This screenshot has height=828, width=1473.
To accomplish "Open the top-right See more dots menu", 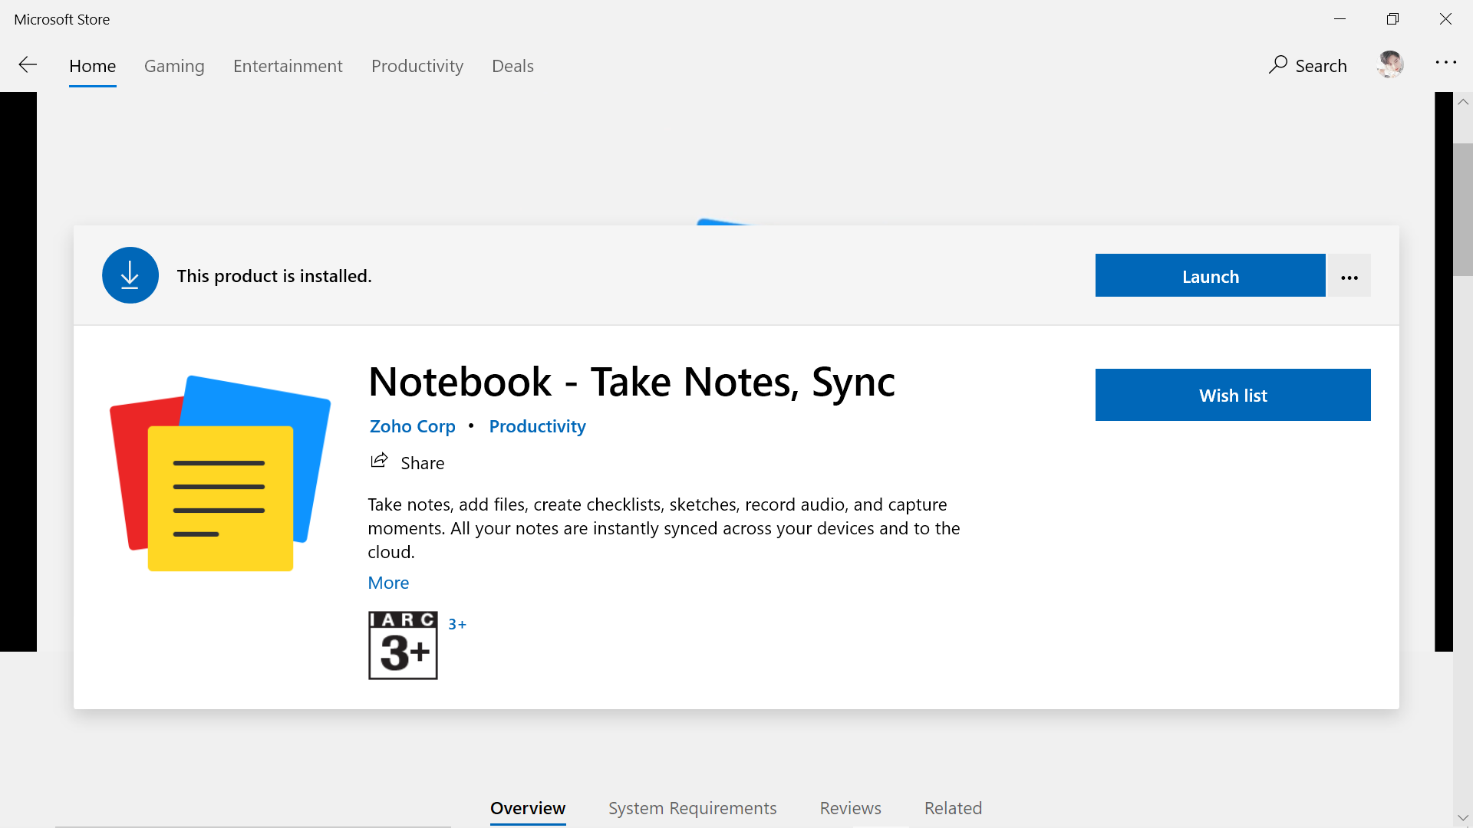I will click(1445, 63).
